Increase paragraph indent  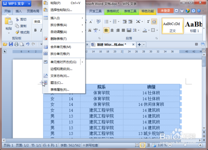(130, 22)
